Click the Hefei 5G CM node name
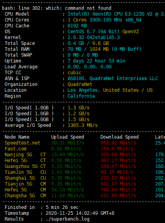The width and height of the screenshot is (165, 223). (25, 189)
